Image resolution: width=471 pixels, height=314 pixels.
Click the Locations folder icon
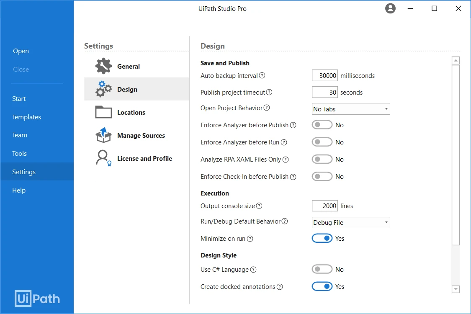point(103,112)
